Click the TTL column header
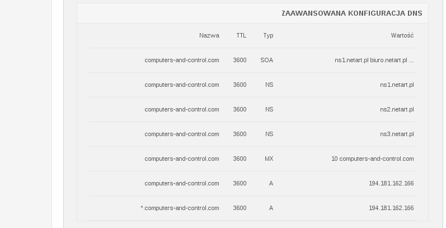Viewport: 446px width, 228px height. [x=241, y=35]
